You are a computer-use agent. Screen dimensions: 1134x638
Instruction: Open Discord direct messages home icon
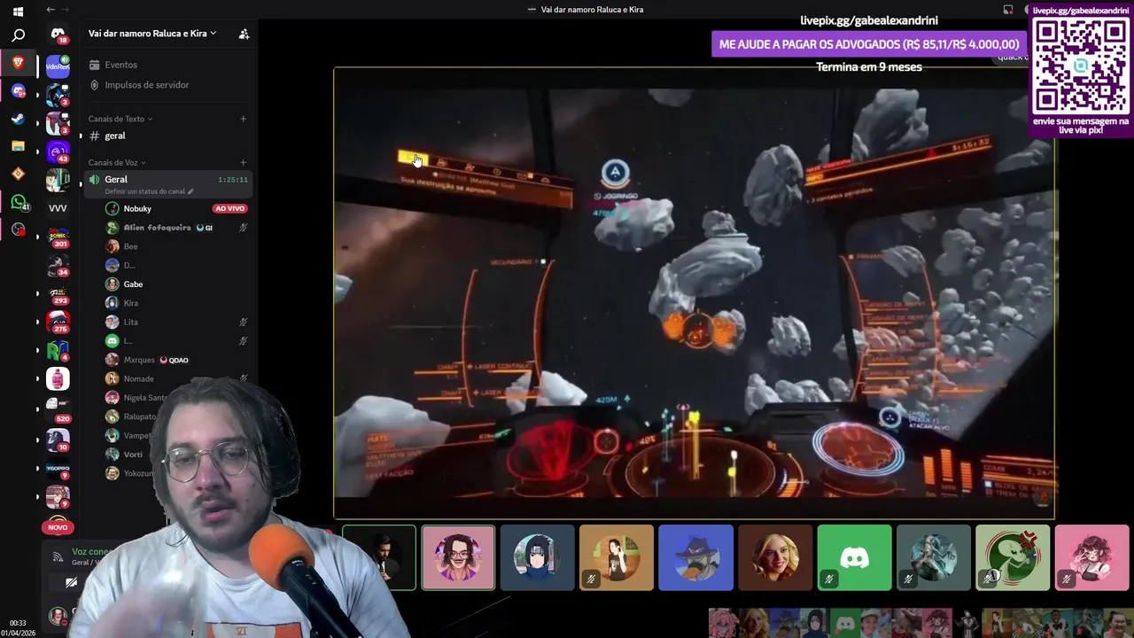point(58,35)
